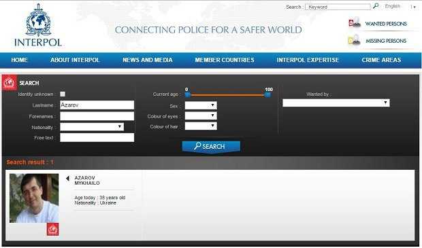Open the MEMBER COUNTRIES menu
Screen dimensions: 422x248
coord(225,60)
